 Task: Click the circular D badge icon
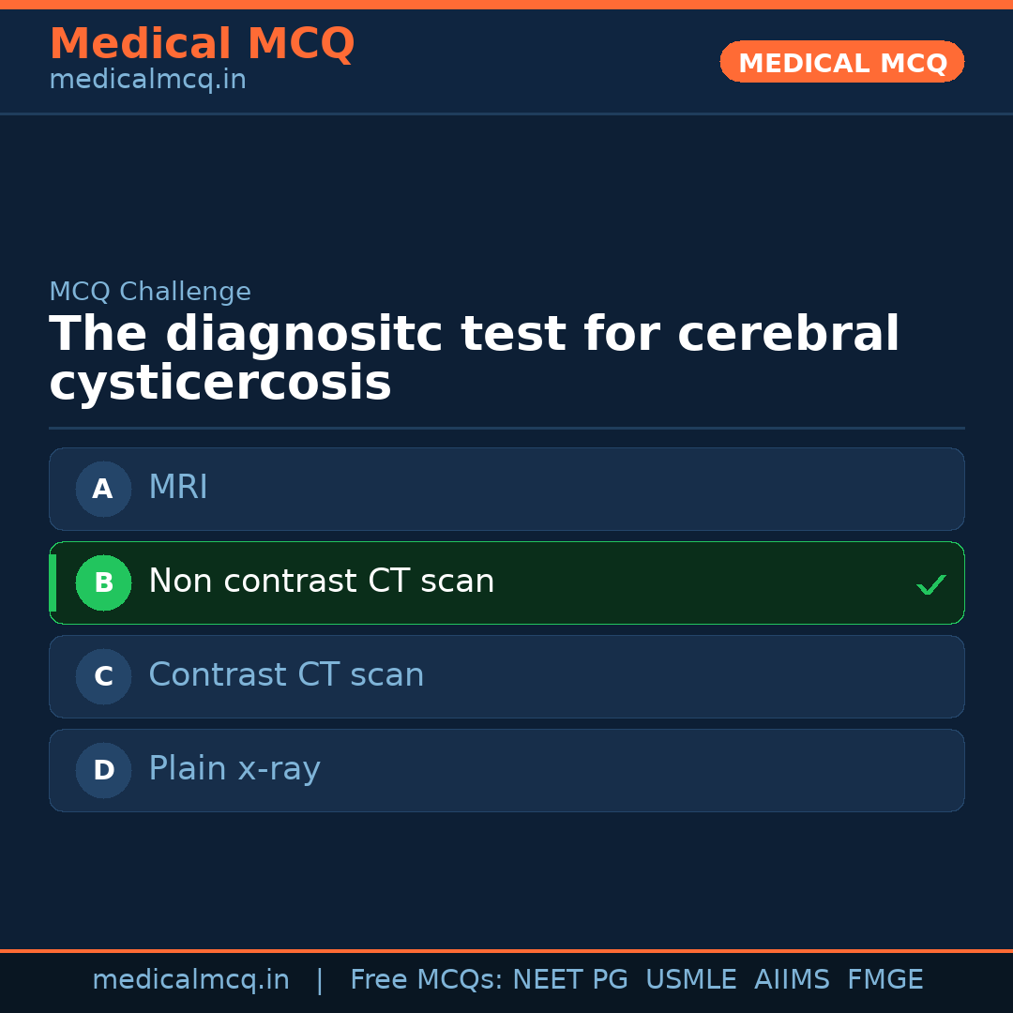[103, 770]
